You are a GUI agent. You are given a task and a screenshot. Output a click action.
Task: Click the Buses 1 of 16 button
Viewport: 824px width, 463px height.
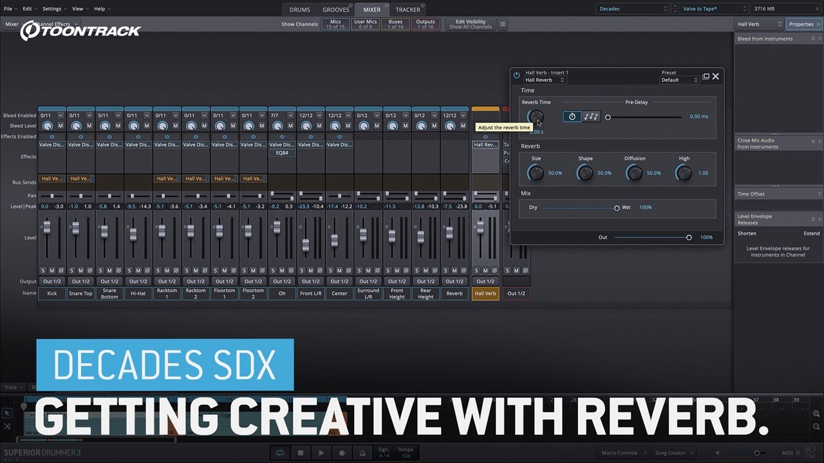click(395, 24)
